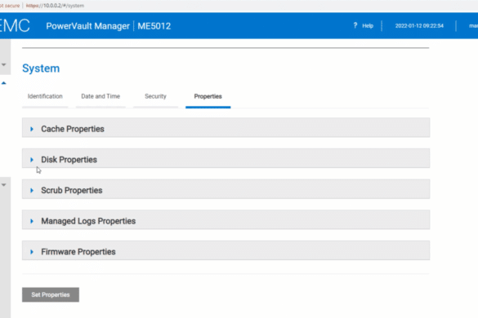Screen dimensions: 478x318
Task: Switch to the Identification tab
Action: coord(45,96)
